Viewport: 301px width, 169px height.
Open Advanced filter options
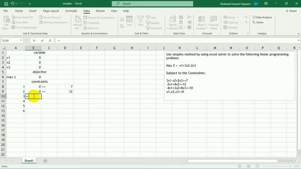click(x=154, y=28)
